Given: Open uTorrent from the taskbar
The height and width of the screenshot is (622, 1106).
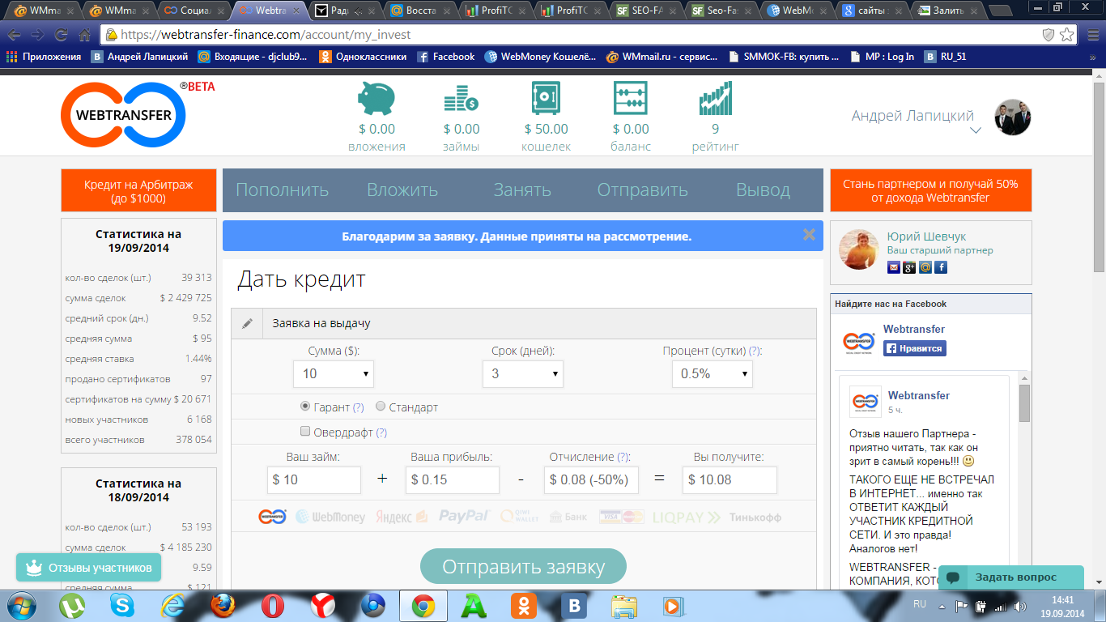Looking at the screenshot, I should [x=74, y=606].
